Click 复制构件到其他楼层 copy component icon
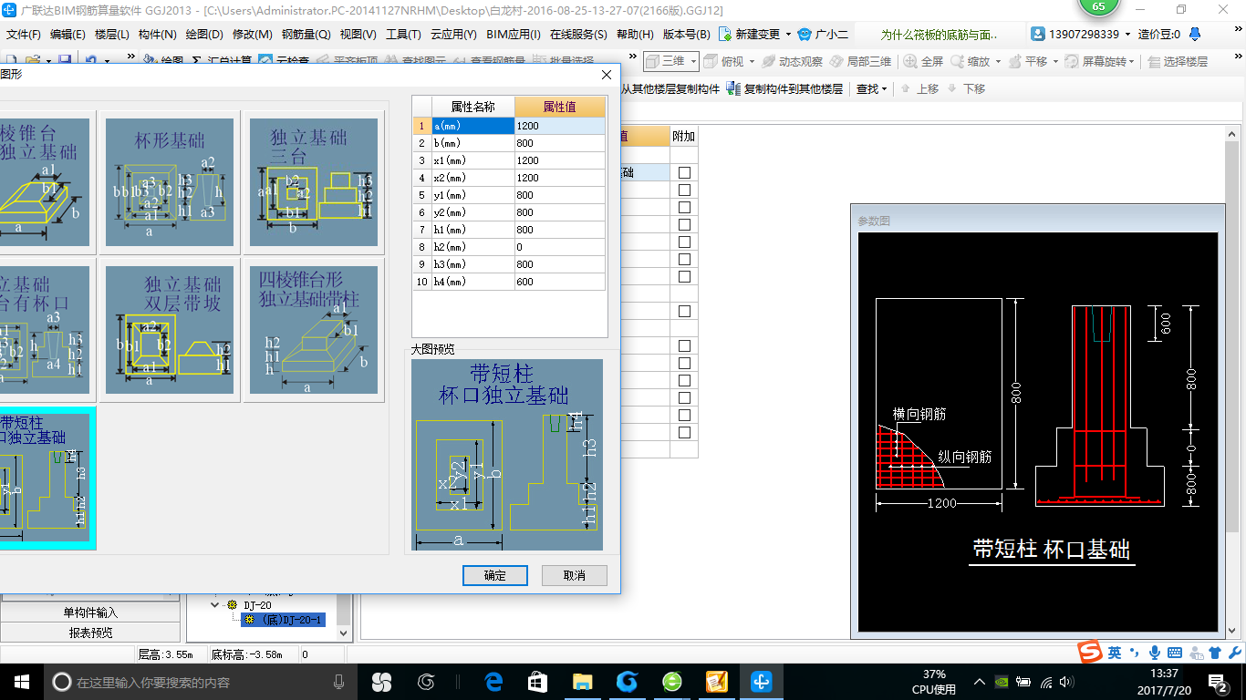The width and height of the screenshot is (1246, 700). tap(734, 88)
